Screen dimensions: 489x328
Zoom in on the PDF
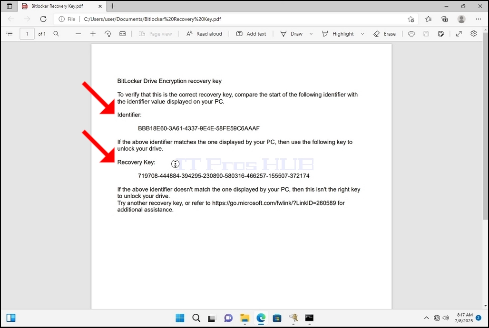pyautogui.click(x=93, y=34)
